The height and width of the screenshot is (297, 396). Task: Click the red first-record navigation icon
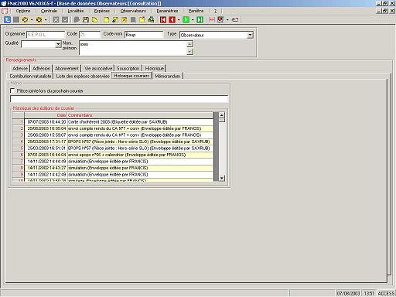coord(163,19)
